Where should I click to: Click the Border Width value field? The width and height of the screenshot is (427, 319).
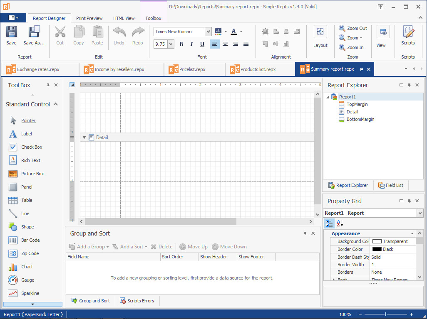point(393,265)
